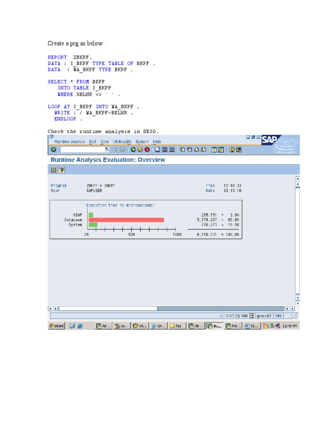
Task: Open the Goto menu
Action: pos(105,142)
